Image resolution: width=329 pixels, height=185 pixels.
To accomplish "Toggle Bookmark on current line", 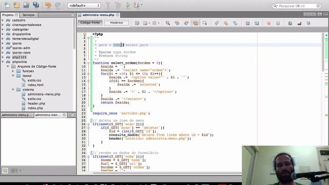I will tap(235, 23).
